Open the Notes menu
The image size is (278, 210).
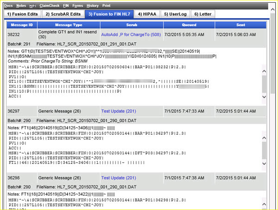point(21,6)
